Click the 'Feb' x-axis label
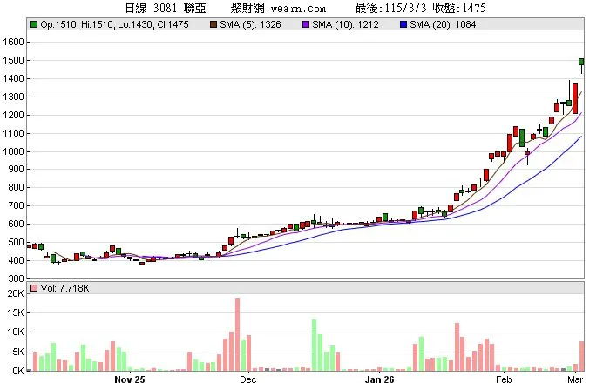Image resolution: width=610 pixels, height=389 pixels. [504, 379]
